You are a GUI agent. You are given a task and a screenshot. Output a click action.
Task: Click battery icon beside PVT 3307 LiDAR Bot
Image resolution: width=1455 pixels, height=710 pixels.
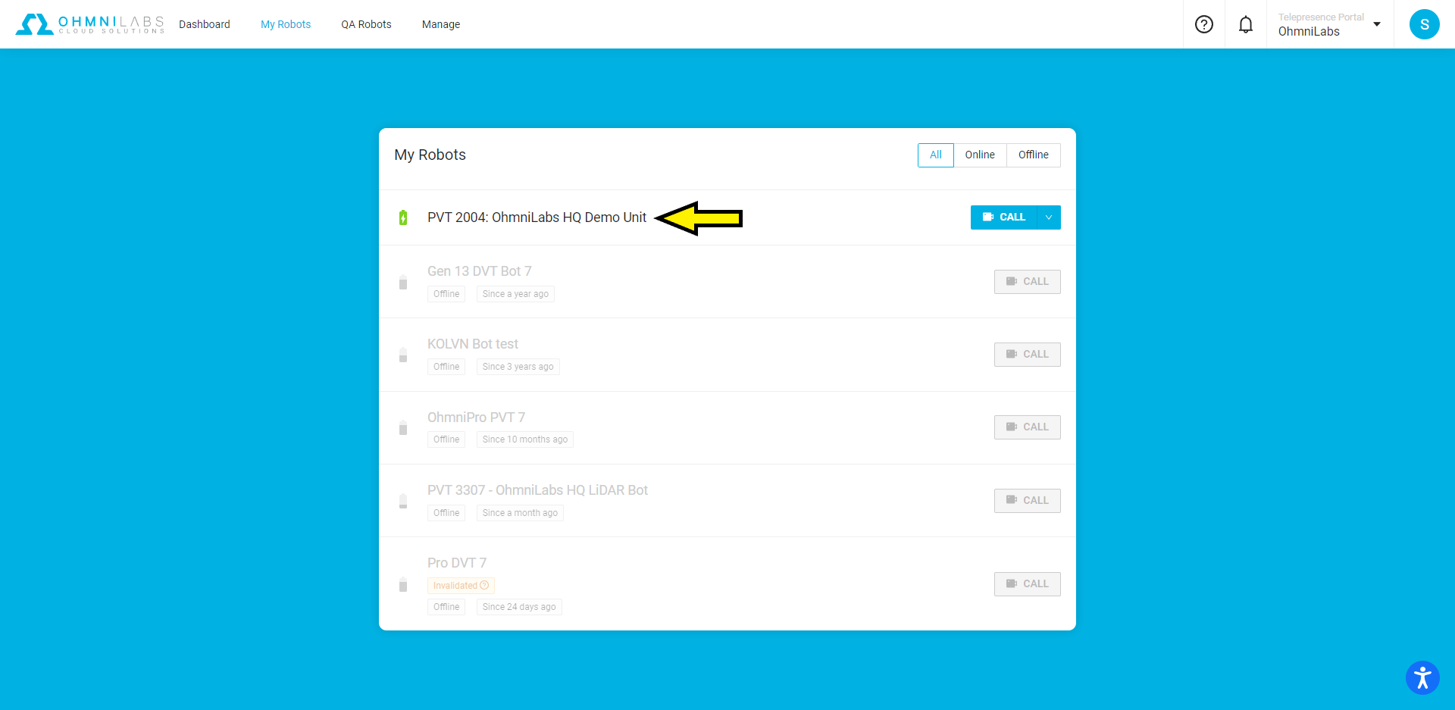[x=403, y=501]
